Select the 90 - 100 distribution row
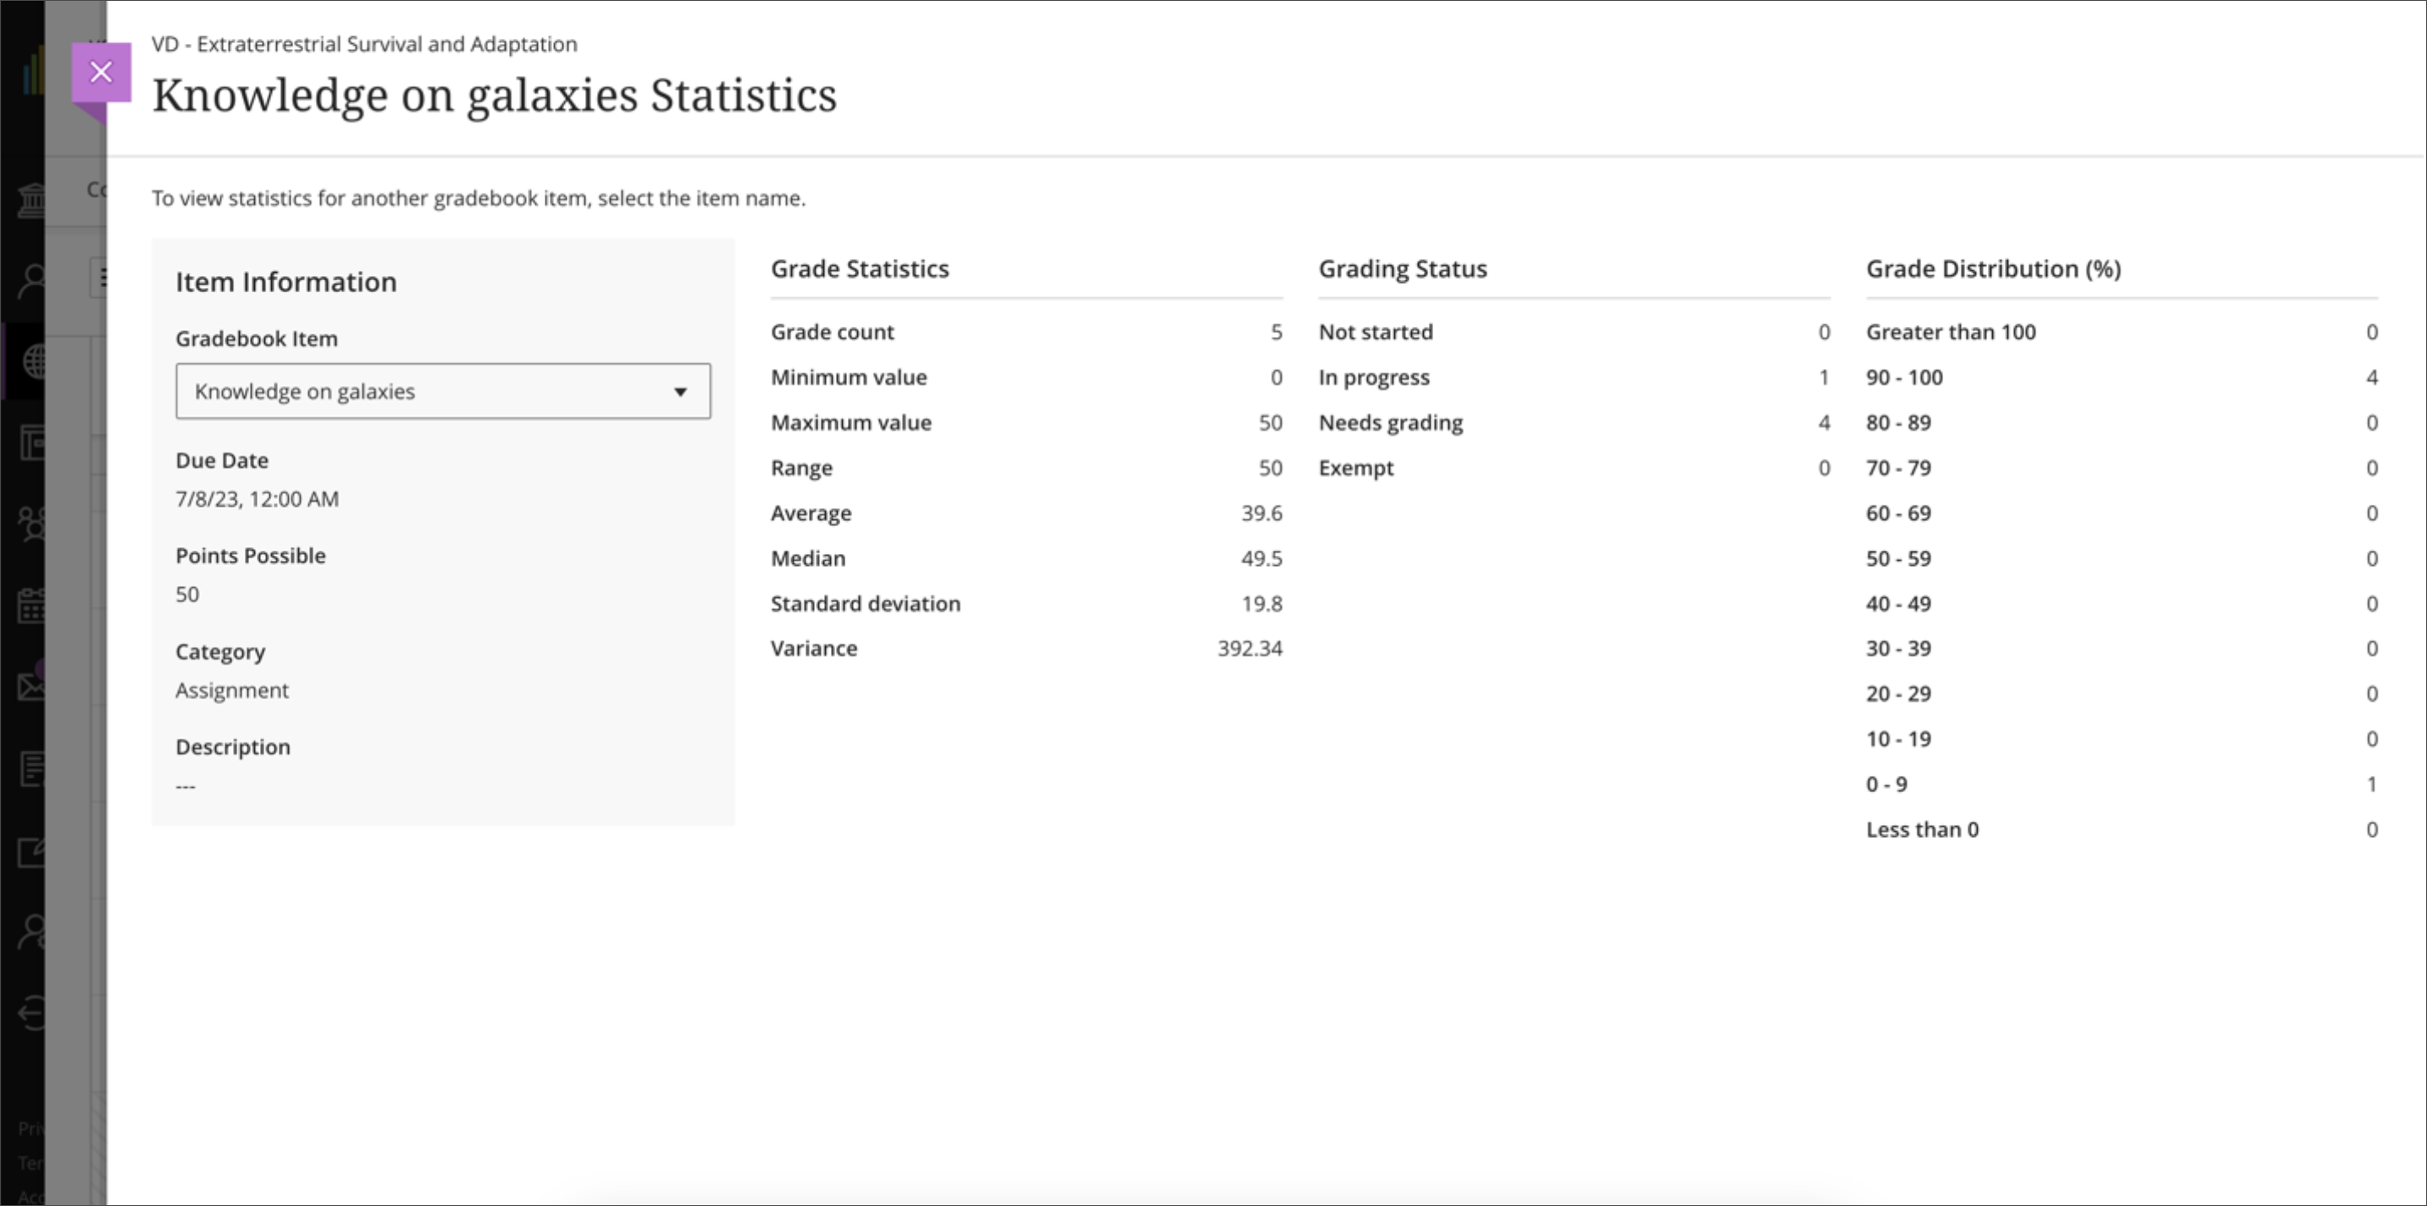Screen dimensions: 2427x1206 (1905, 377)
